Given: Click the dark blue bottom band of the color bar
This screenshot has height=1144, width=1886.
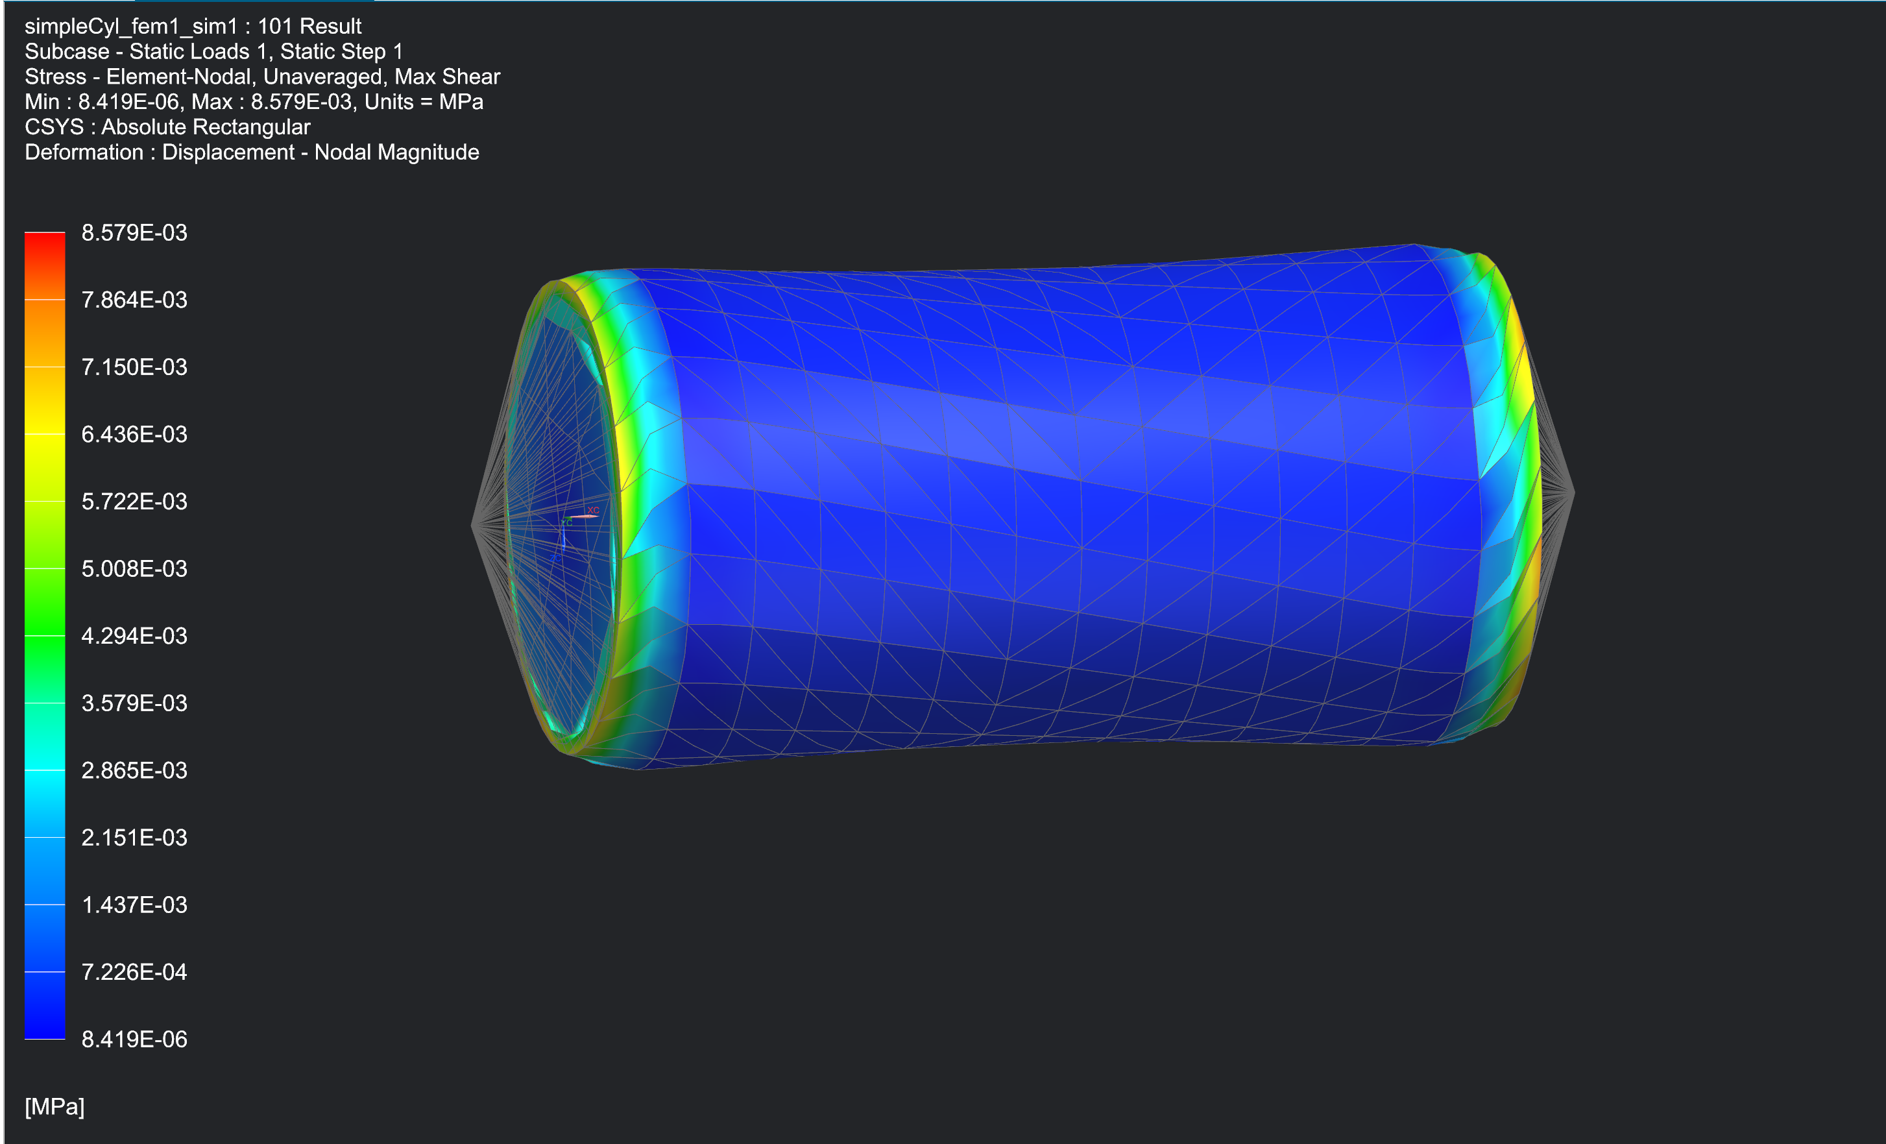Looking at the screenshot, I should pyautogui.click(x=44, y=1011).
